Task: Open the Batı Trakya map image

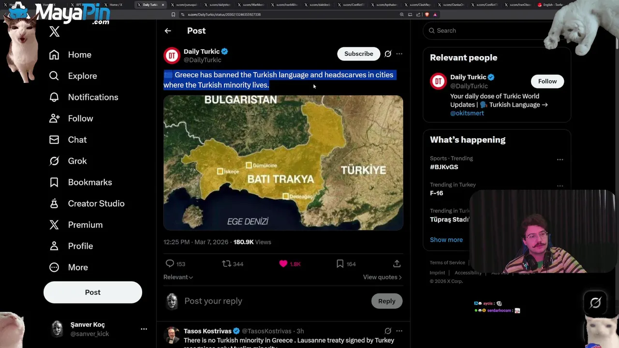Action: pyautogui.click(x=283, y=162)
